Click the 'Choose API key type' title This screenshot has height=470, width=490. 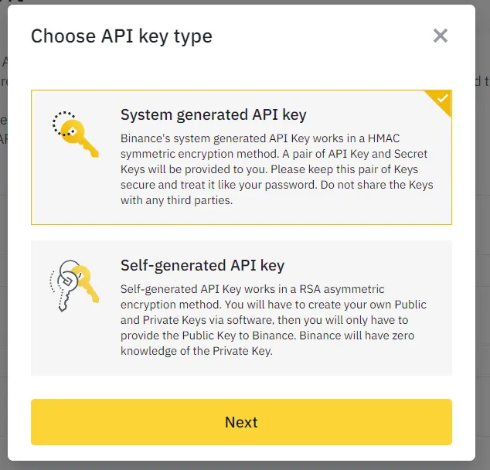(121, 36)
